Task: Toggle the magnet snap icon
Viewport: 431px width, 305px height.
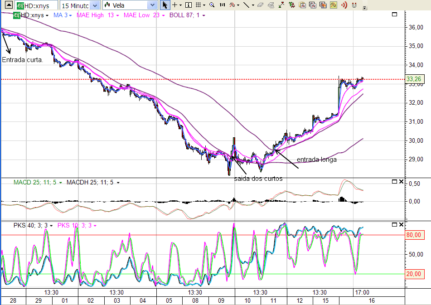Action: (354, 5)
